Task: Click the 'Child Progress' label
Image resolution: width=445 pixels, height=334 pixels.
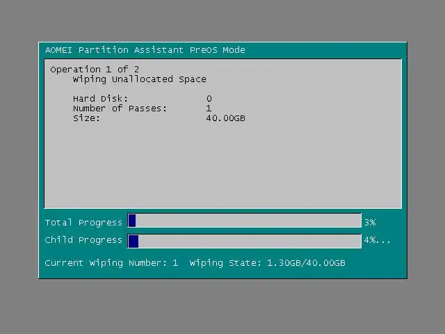Action: 83,240
